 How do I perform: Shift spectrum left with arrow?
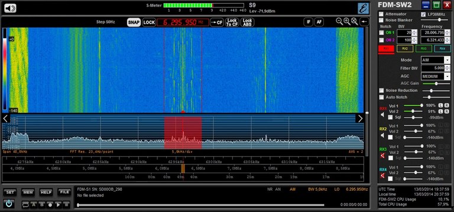click(5, 118)
